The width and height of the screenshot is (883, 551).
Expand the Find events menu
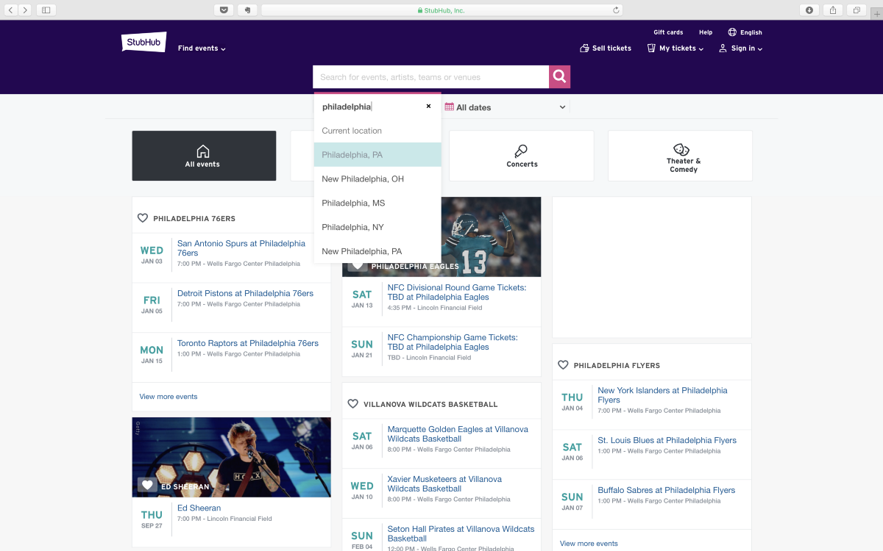coord(202,48)
